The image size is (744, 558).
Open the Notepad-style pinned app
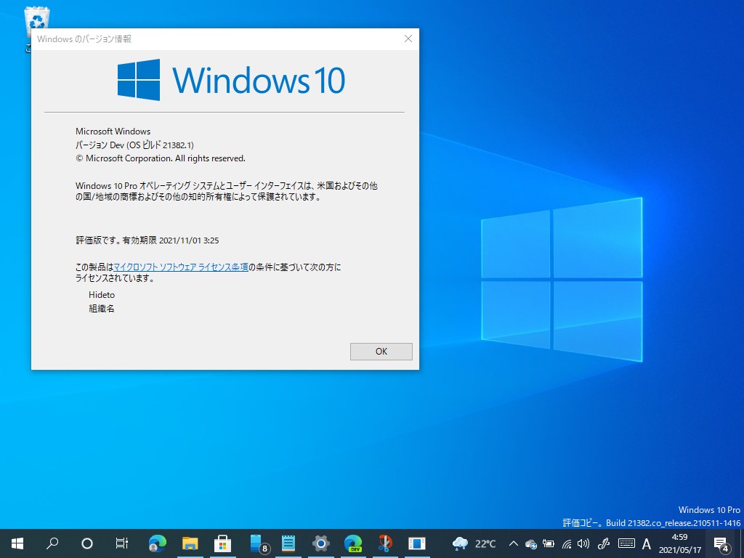click(x=288, y=543)
